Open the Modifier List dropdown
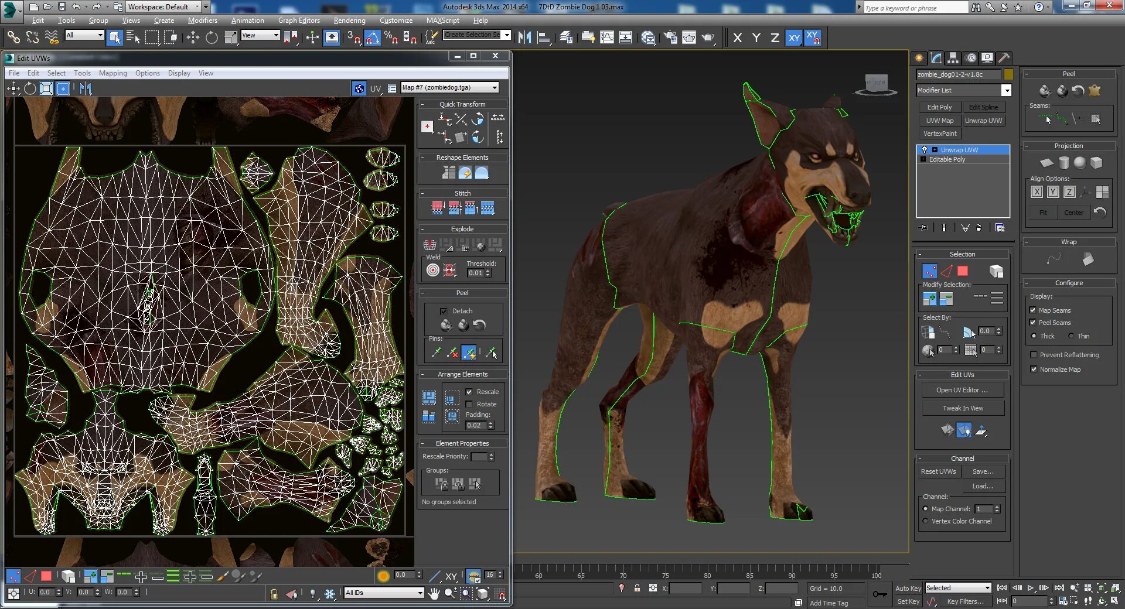This screenshot has width=1125, height=609. [x=1006, y=90]
